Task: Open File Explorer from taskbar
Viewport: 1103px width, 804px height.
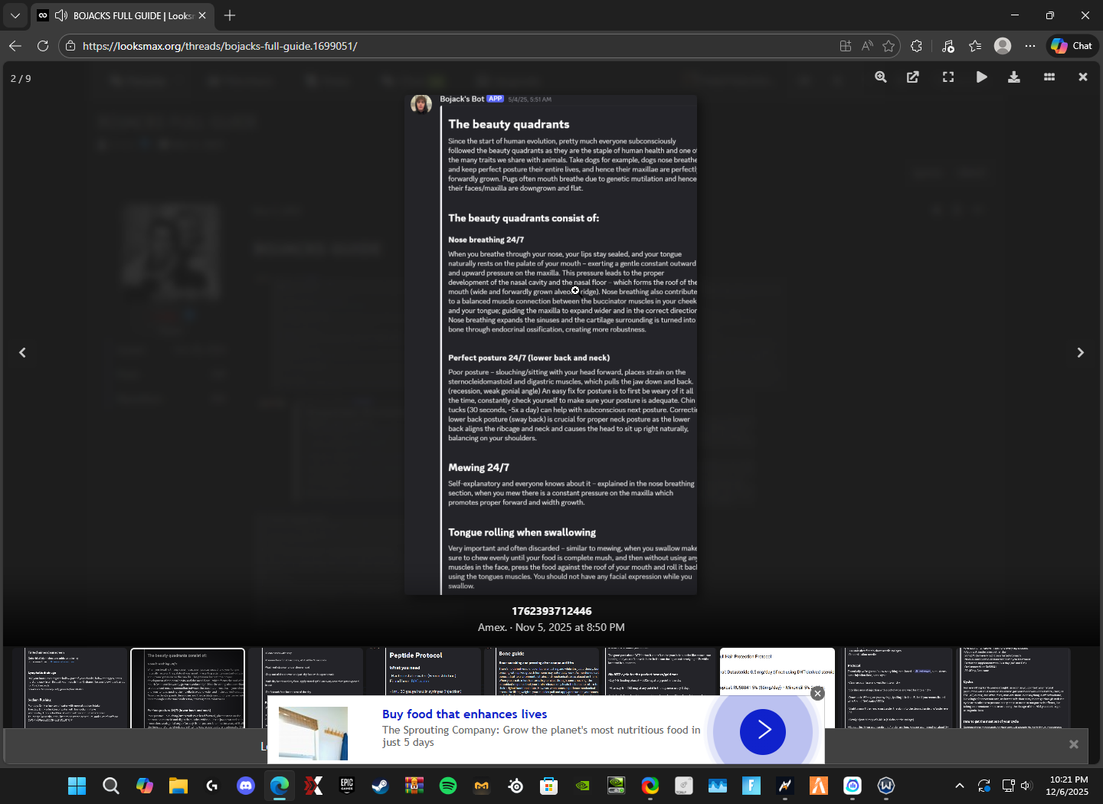Action: click(178, 786)
